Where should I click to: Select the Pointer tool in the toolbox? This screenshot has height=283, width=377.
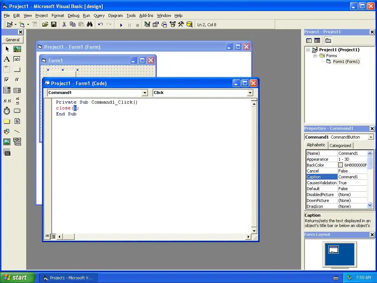7,49
